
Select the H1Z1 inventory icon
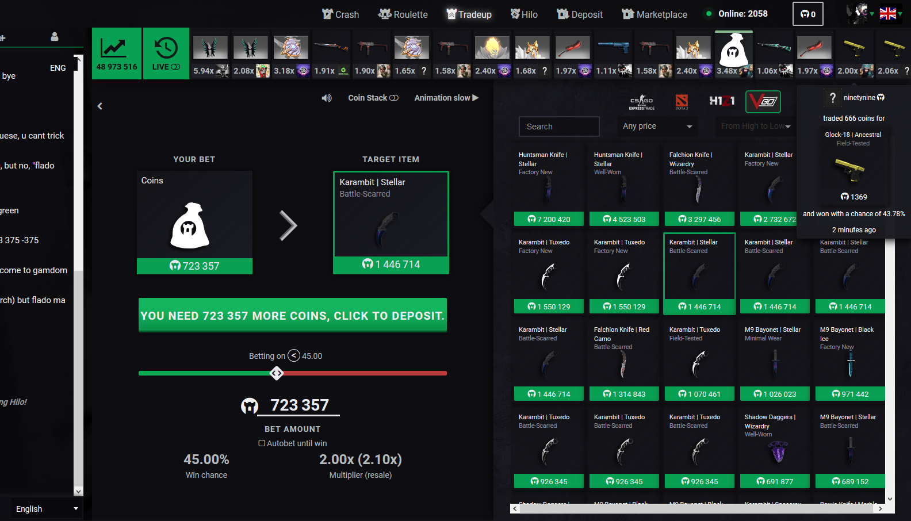pos(722,101)
